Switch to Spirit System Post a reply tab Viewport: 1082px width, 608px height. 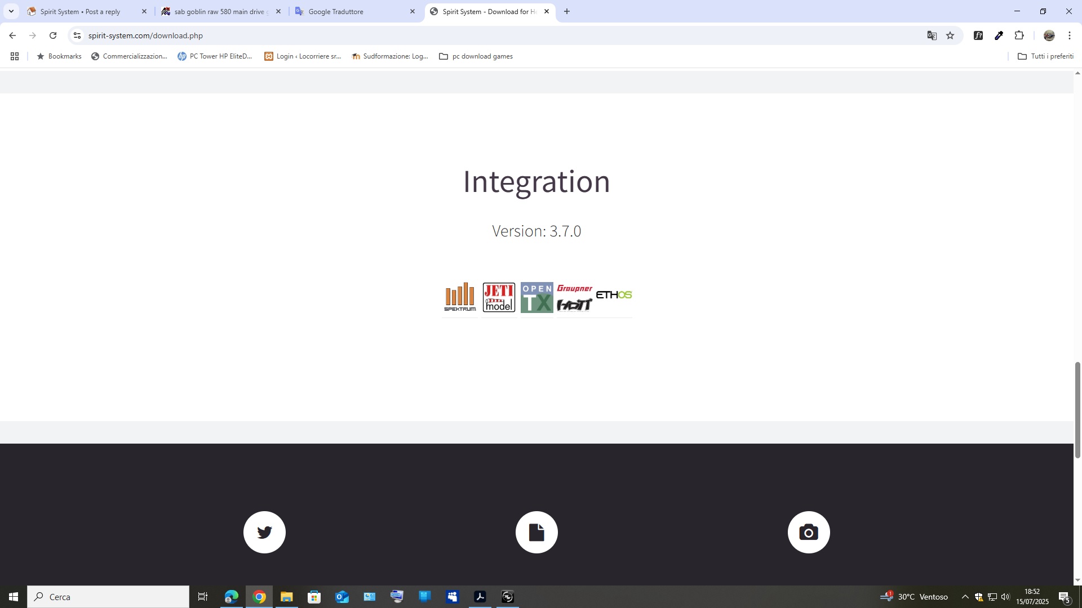[x=85, y=11]
